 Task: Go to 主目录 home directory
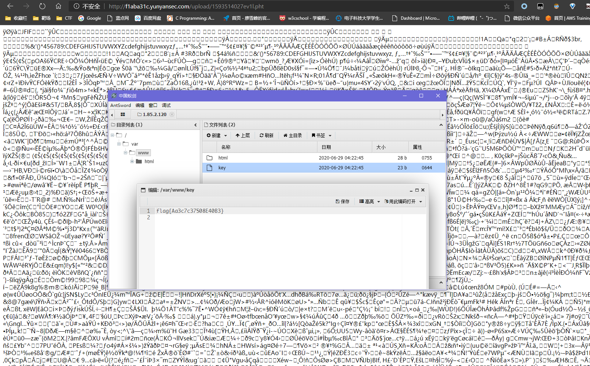[293, 135]
